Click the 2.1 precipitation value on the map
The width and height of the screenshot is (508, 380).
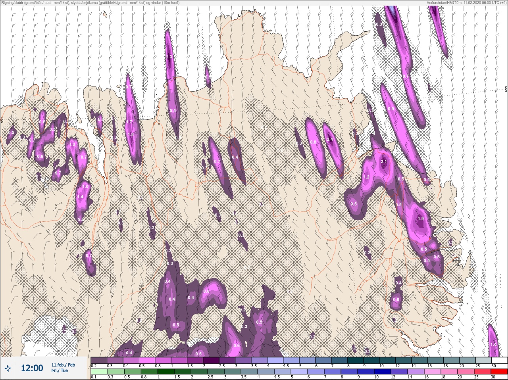(x=384, y=161)
